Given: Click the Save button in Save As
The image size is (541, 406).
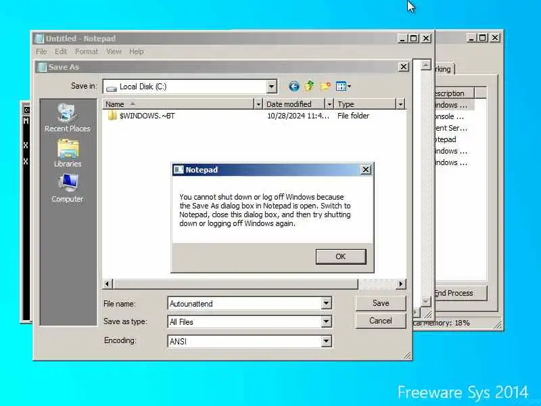Looking at the screenshot, I should coord(381,303).
